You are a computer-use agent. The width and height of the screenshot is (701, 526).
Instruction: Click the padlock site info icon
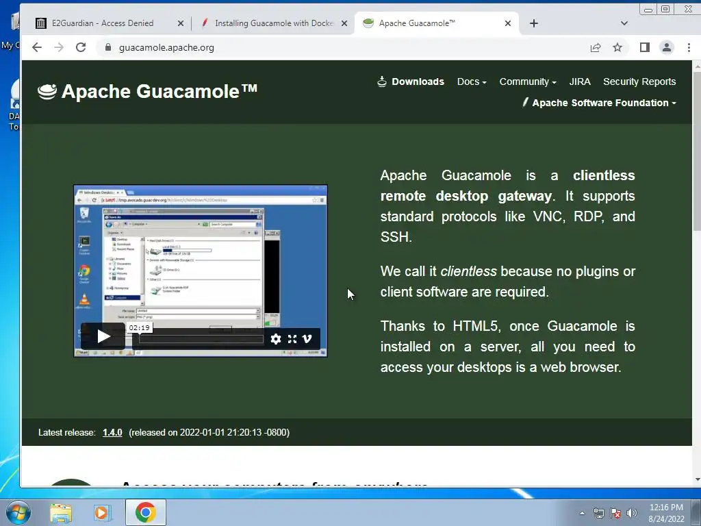(107, 47)
